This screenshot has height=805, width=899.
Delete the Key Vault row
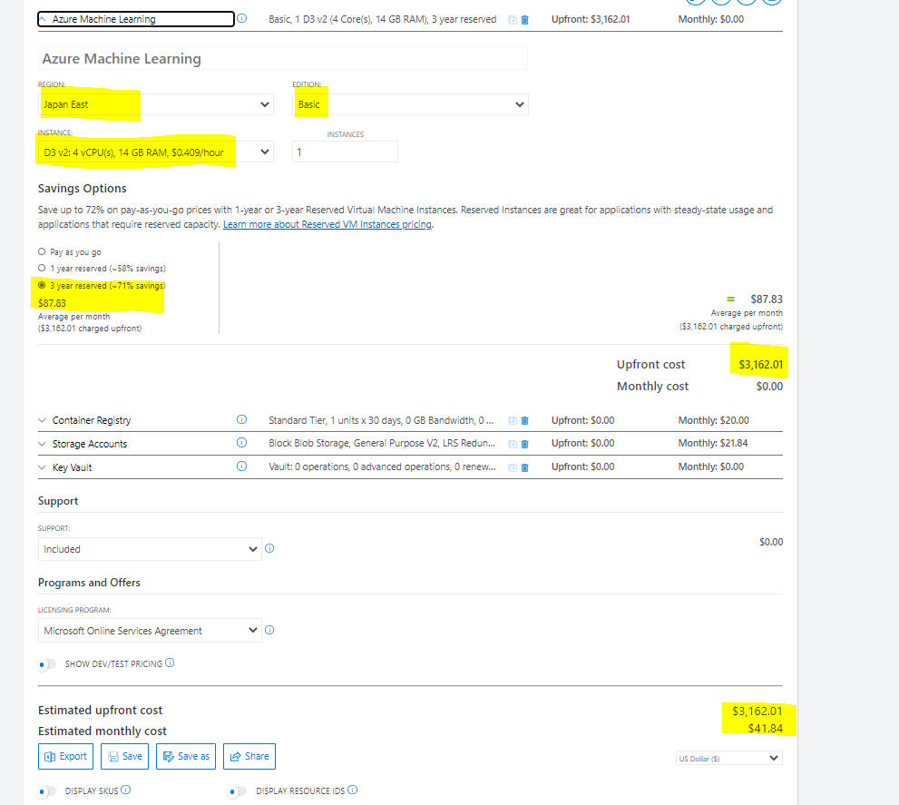(x=524, y=467)
